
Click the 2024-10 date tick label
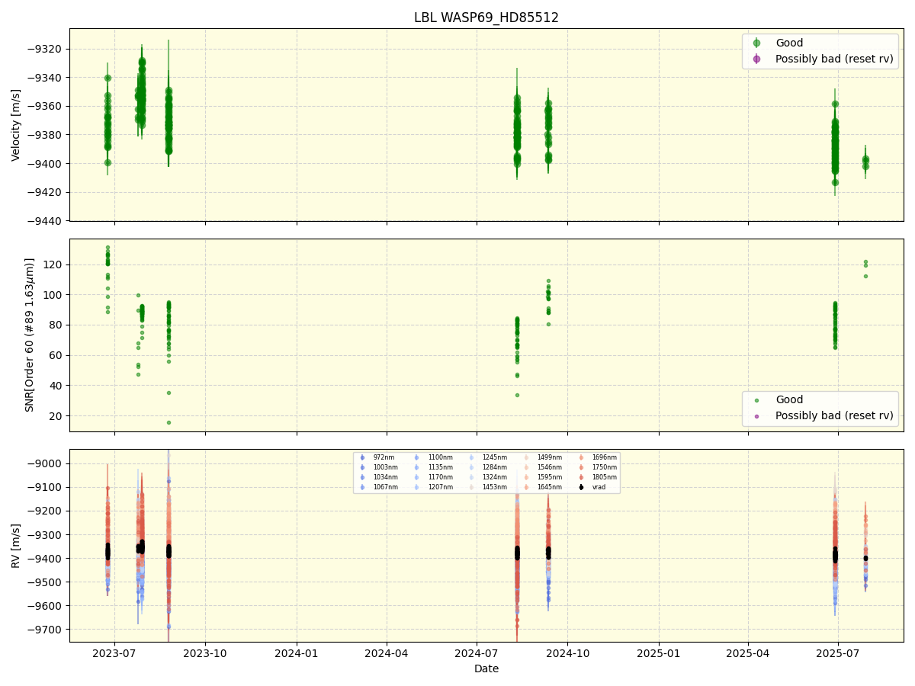tap(567, 653)
